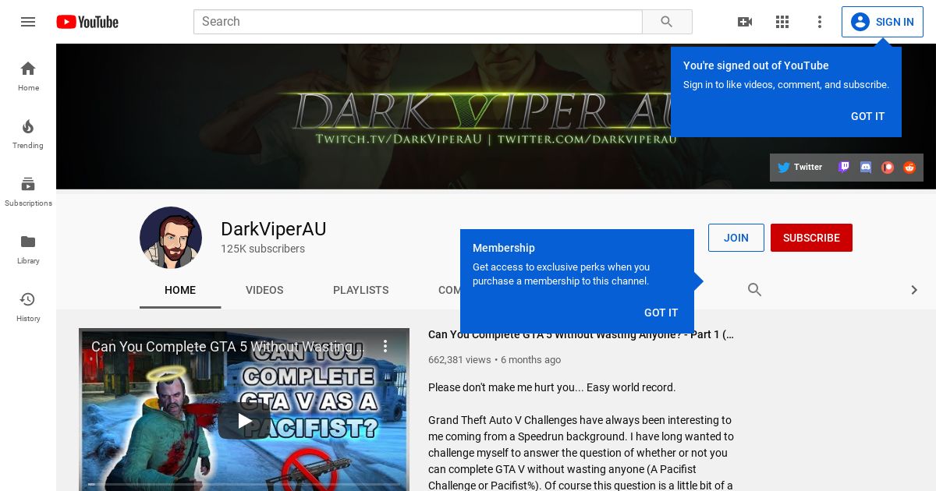Click the JOIN membership button
Screen dimensions: 936x491
pos(736,238)
